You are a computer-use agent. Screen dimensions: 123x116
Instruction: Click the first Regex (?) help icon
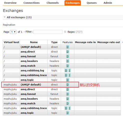[x=77, y=32]
